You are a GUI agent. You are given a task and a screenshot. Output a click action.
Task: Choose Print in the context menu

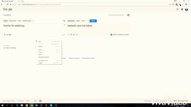click(49, 52)
